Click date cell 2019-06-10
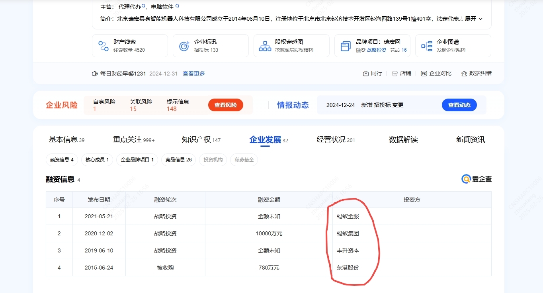The height and width of the screenshot is (293, 543). [x=99, y=251]
